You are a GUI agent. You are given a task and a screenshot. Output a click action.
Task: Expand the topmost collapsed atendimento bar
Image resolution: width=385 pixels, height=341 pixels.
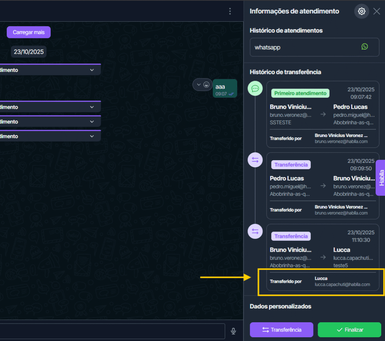click(92, 70)
